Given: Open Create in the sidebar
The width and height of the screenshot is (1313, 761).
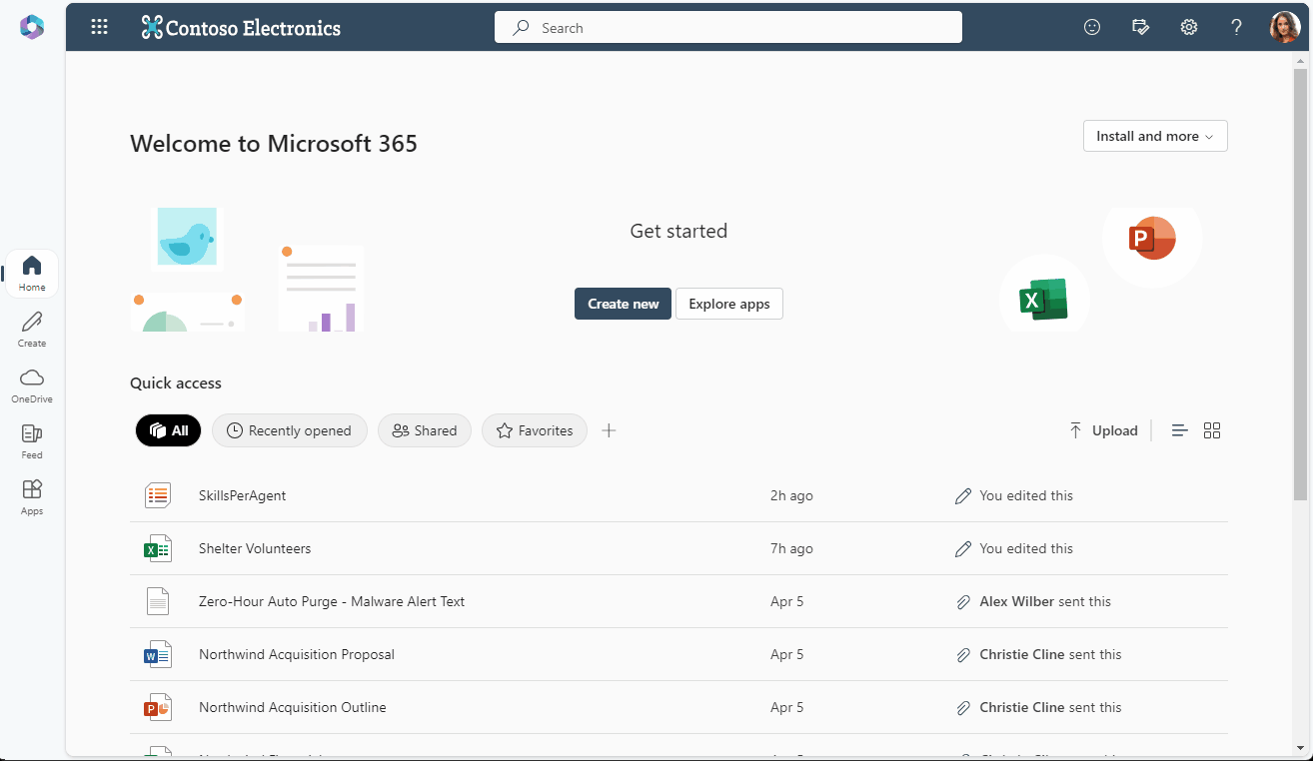Looking at the screenshot, I should pos(32,330).
